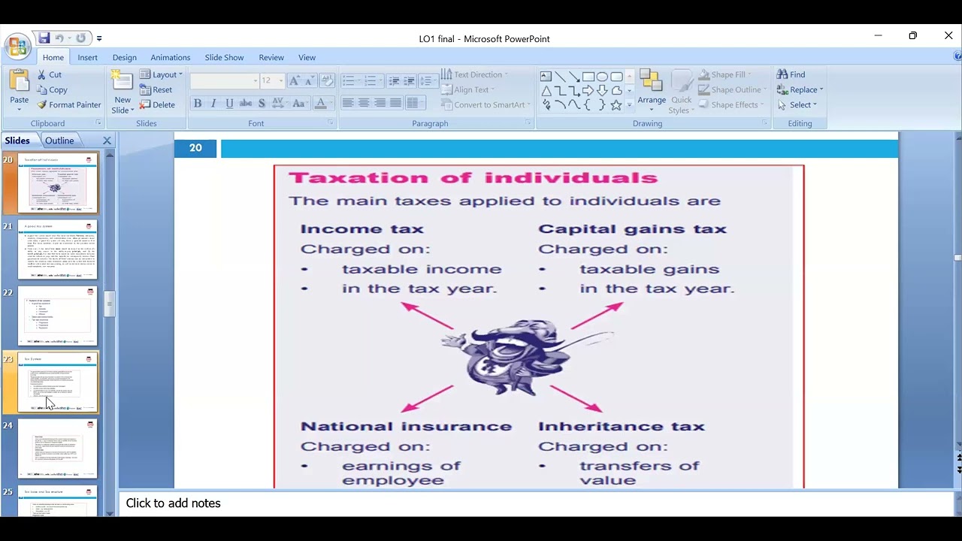Paste clipboard contents
Viewport: 962px width, 541px height.
(19, 91)
